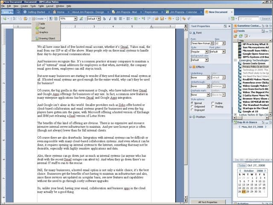
Task: Click the Search button
Action: (x=266, y=19)
